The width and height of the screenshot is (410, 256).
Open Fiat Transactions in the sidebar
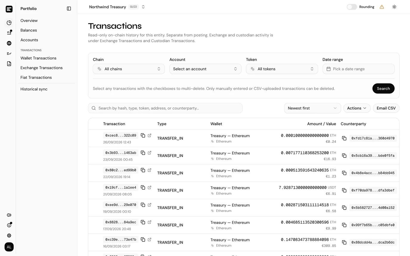point(36,77)
